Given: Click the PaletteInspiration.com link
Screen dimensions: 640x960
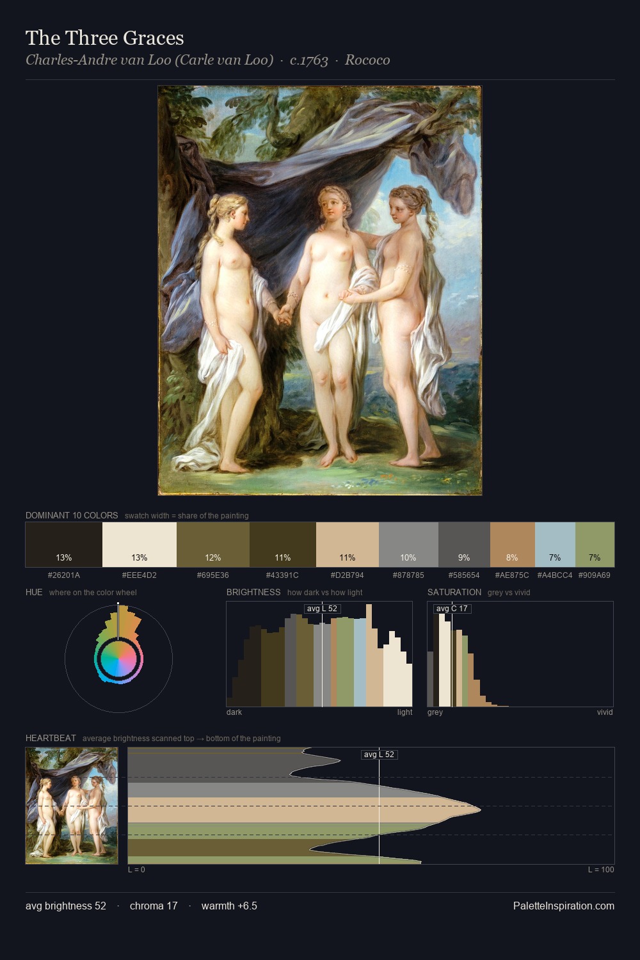Looking at the screenshot, I should pos(564,906).
